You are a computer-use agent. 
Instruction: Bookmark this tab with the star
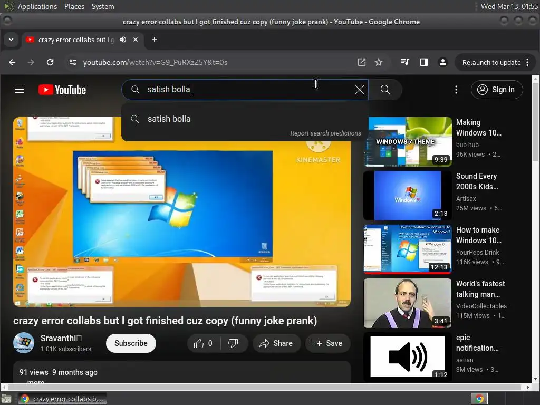[379, 62]
